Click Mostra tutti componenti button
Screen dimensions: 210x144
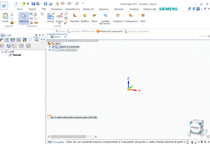(x=109, y=31)
